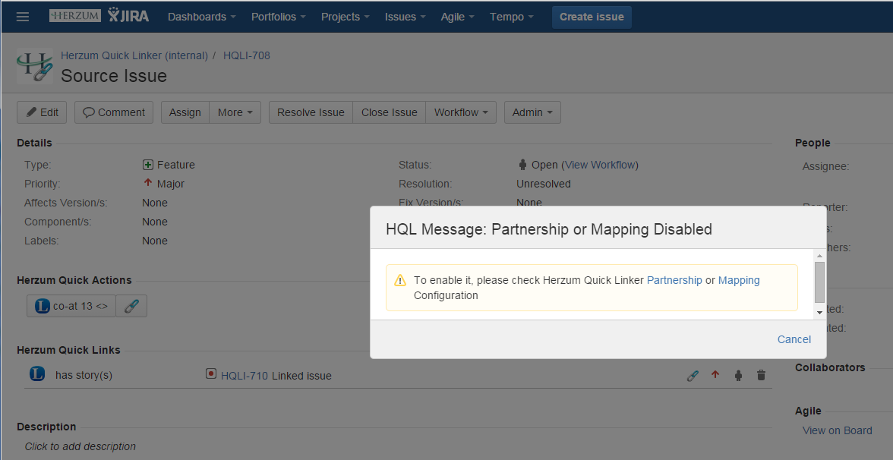Click the JIRA logo in header
893x460 pixels.
128,16
